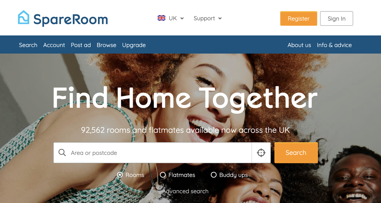The width and height of the screenshot is (381, 203).
Task: Open the Support dropdown menu
Action: click(208, 18)
